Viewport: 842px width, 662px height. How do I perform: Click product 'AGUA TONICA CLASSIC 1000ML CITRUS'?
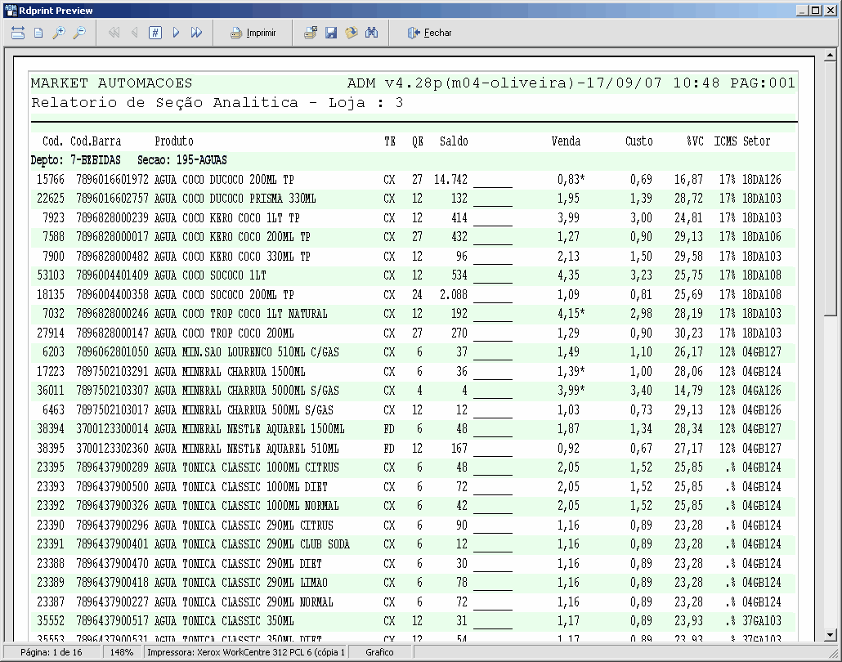[247, 467]
